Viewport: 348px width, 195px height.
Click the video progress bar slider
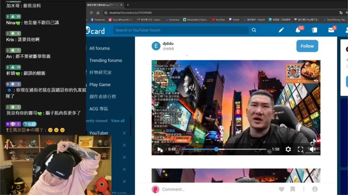[216, 149]
